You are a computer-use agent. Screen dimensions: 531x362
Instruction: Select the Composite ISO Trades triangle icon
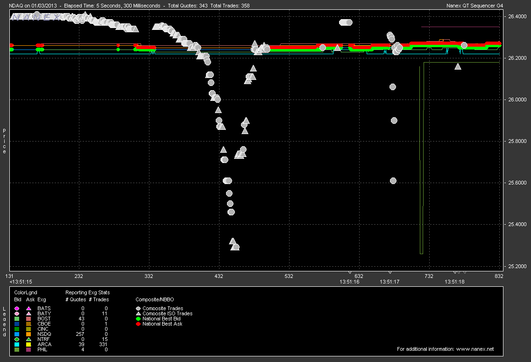click(x=138, y=314)
